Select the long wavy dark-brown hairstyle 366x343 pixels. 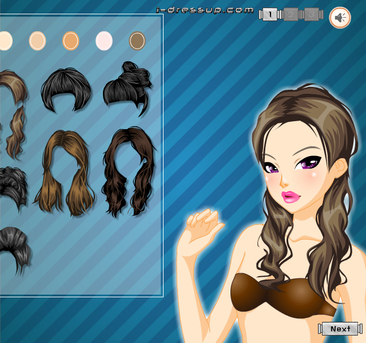coord(129,172)
